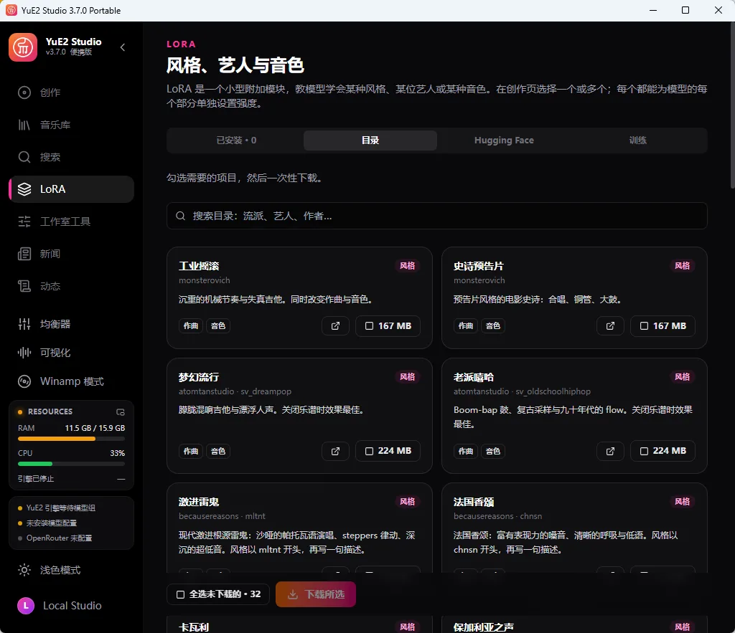Click the 风格 tag on 卡瓦利 card
This screenshot has width=735, height=633.
click(x=408, y=627)
